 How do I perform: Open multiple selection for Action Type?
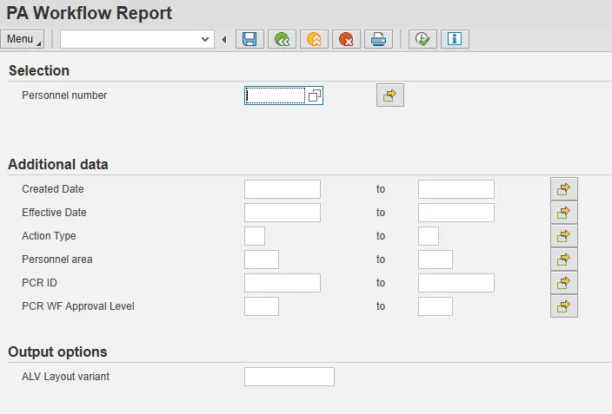pos(563,235)
